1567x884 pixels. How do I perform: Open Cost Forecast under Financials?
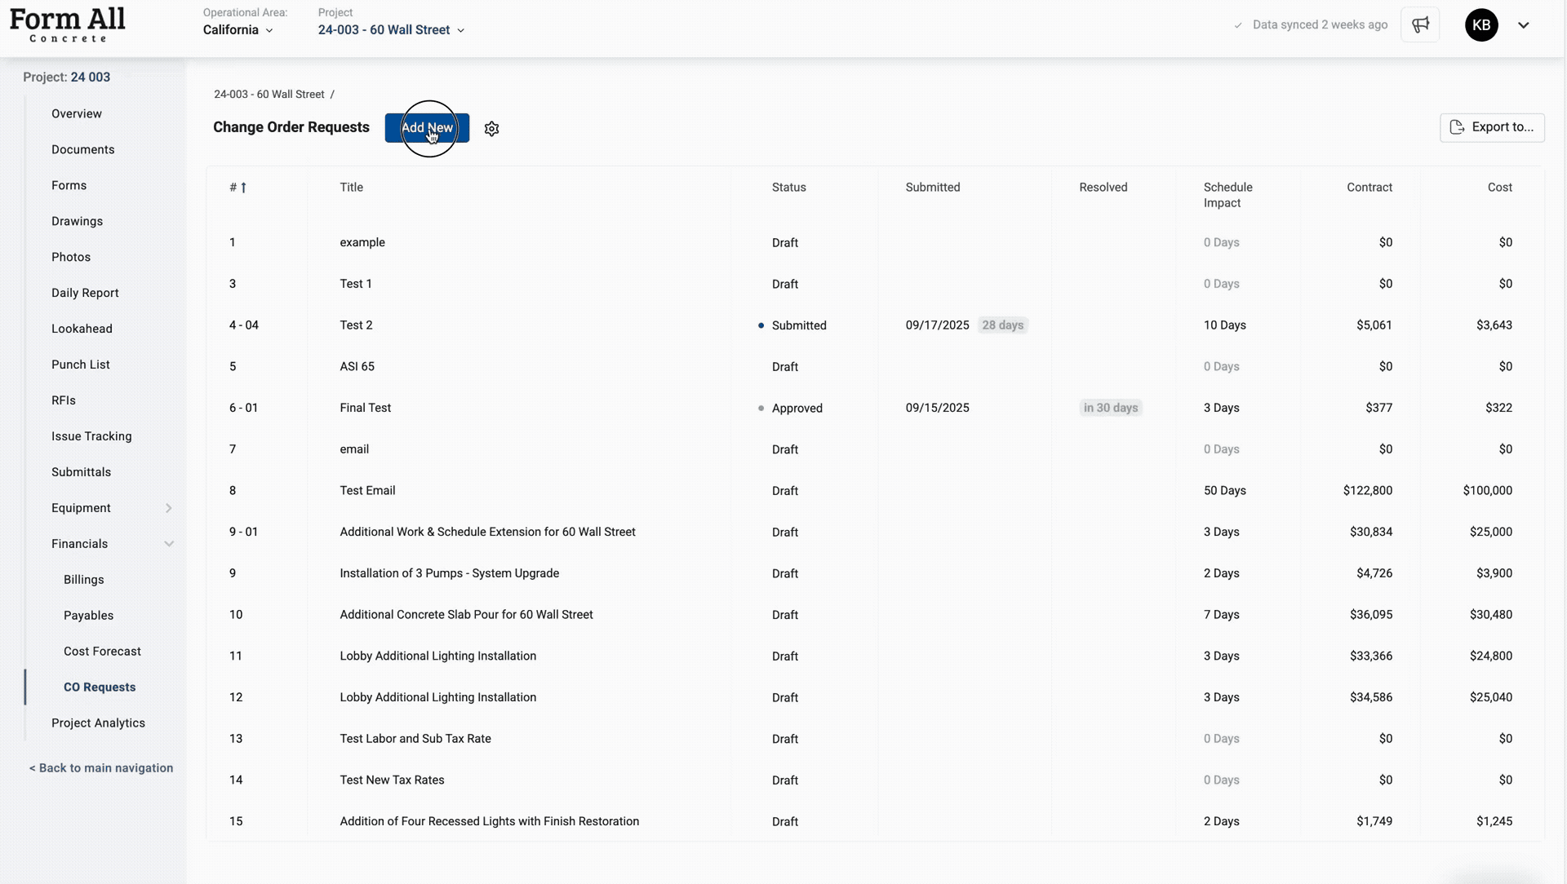[102, 652]
